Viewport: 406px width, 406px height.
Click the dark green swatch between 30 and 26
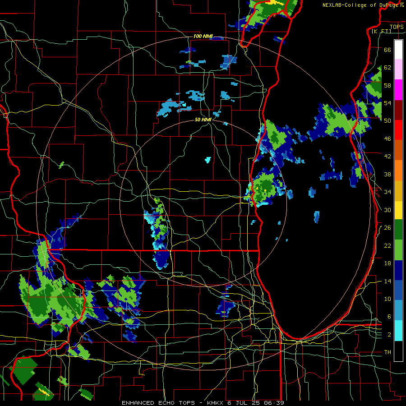click(x=398, y=230)
